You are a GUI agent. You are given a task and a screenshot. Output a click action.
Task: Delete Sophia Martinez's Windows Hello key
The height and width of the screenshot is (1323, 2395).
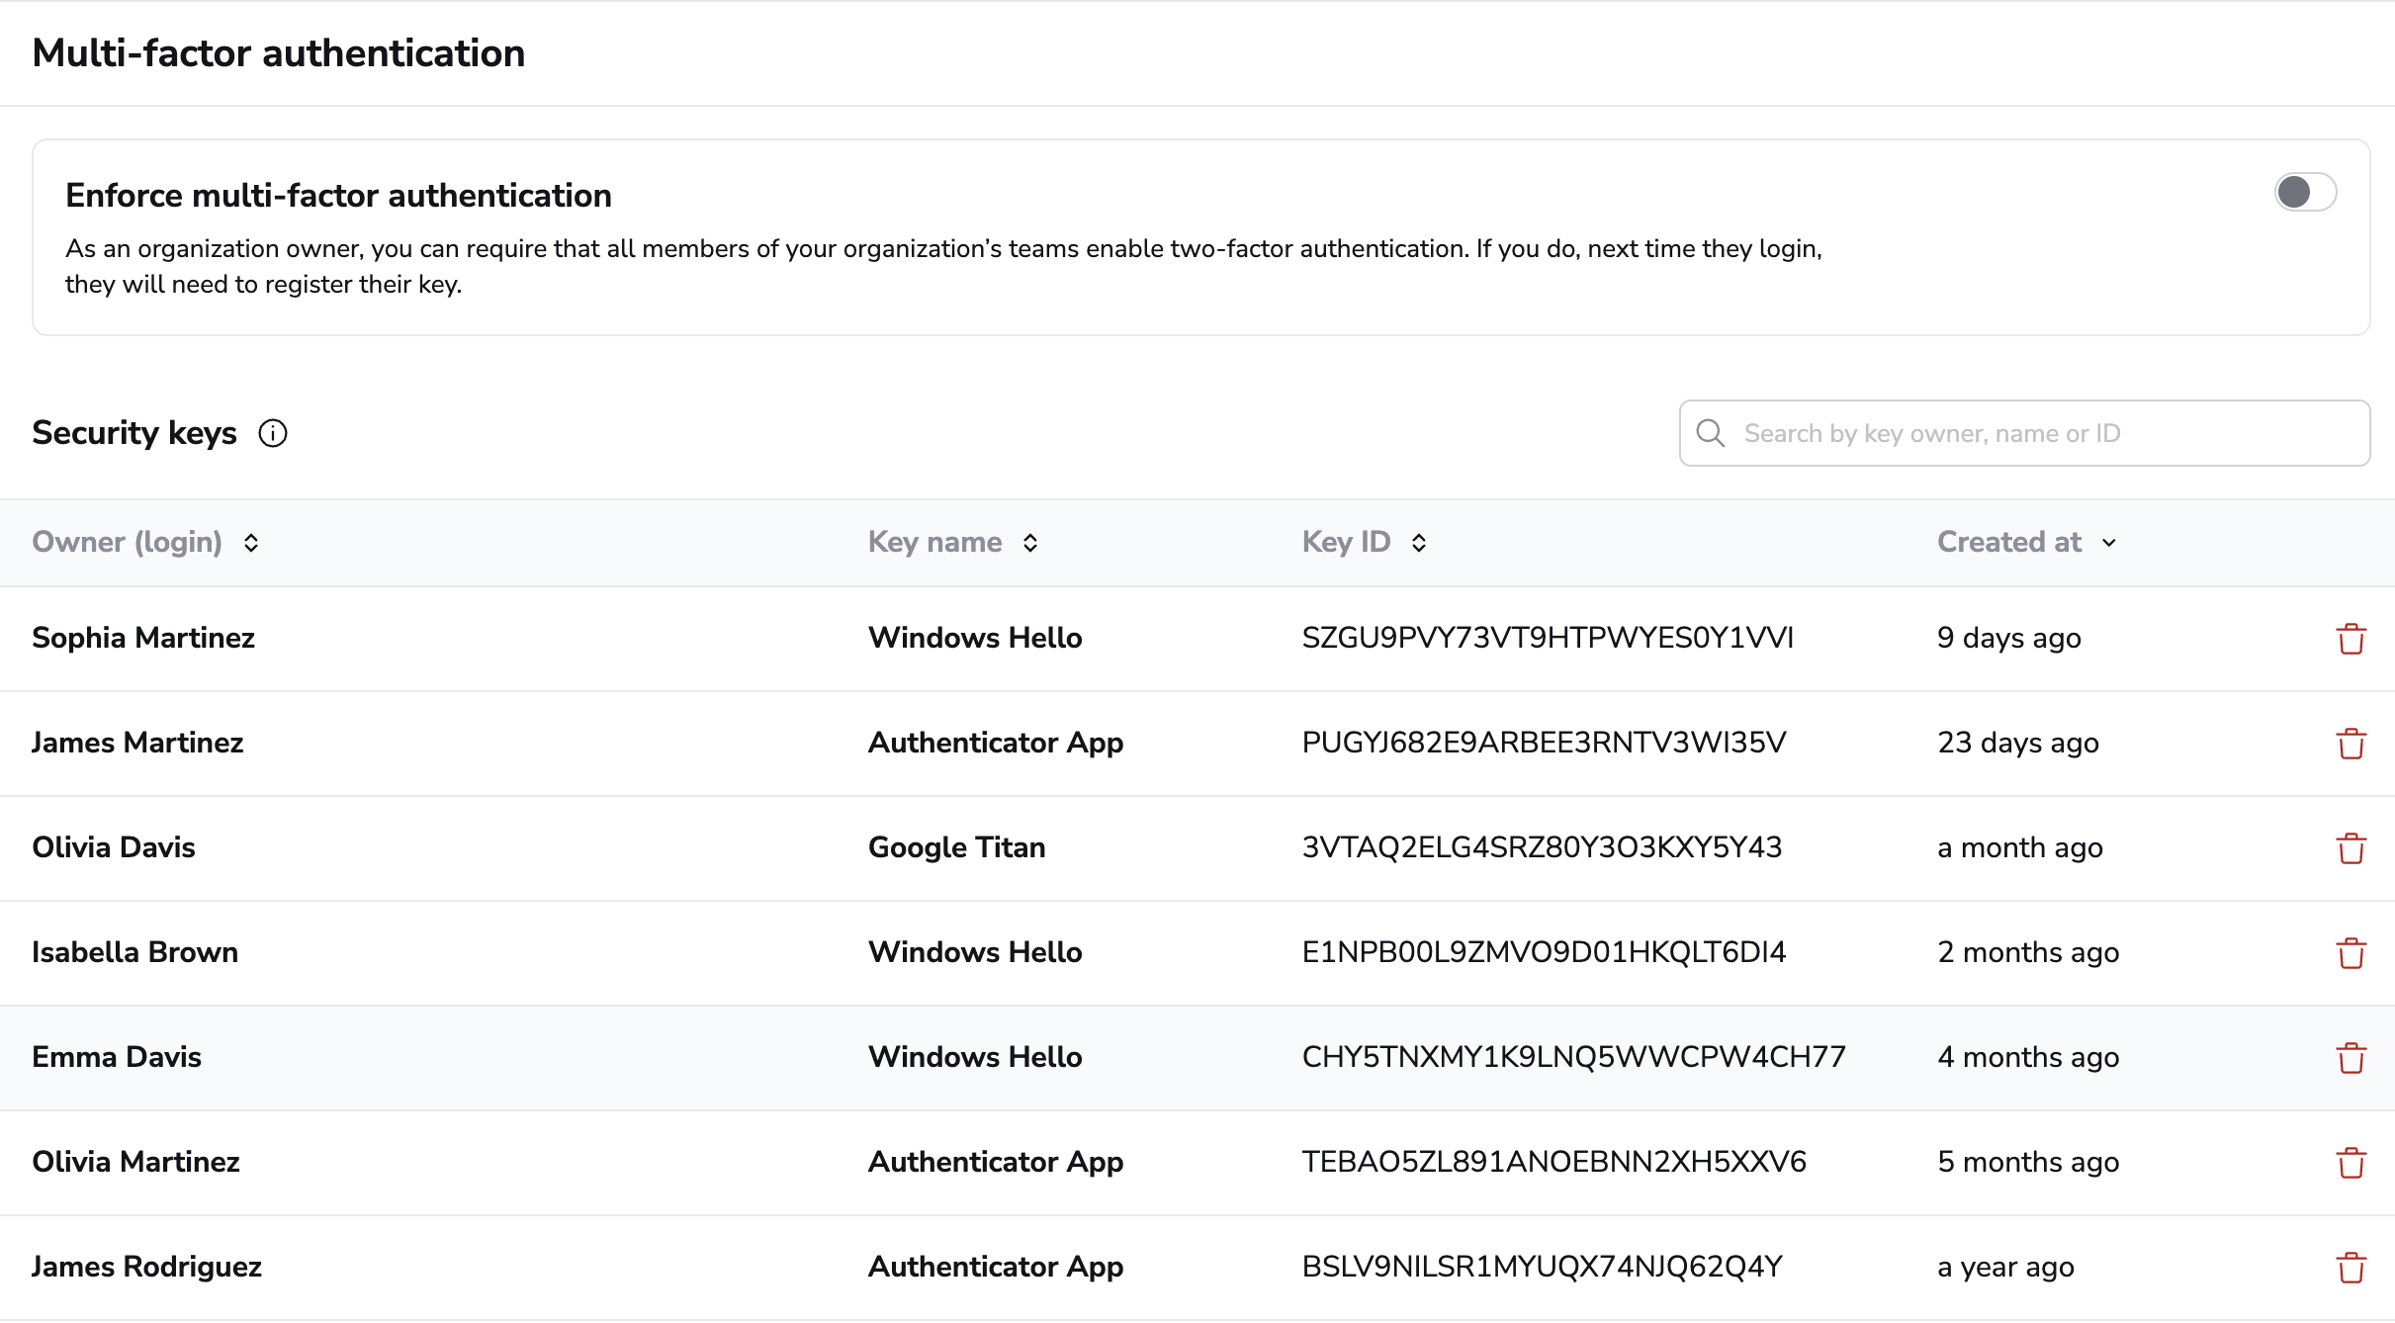tap(2351, 639)
